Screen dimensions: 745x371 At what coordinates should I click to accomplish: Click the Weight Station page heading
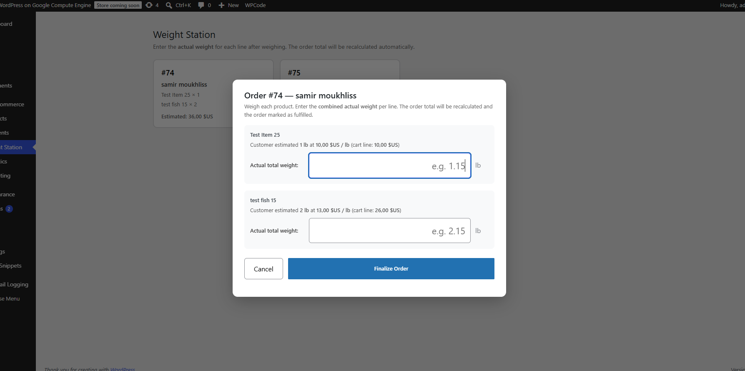[184, 35]
